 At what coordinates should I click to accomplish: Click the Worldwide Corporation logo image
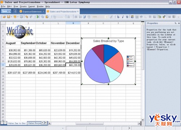point(20,32)
